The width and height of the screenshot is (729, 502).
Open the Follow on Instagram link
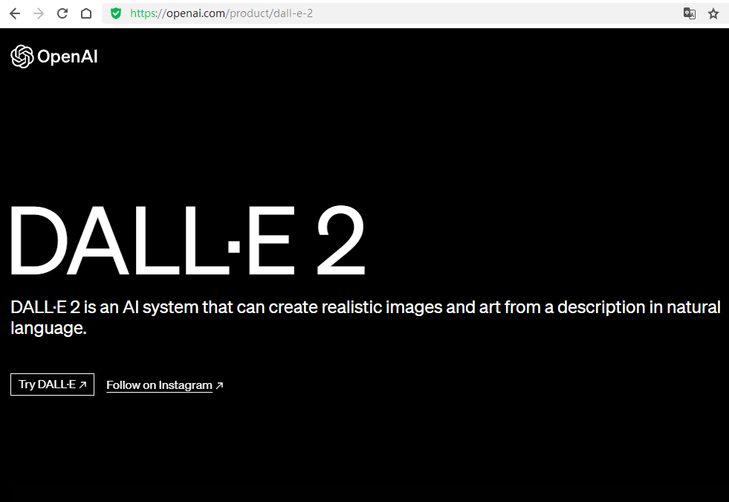[165, 385]
